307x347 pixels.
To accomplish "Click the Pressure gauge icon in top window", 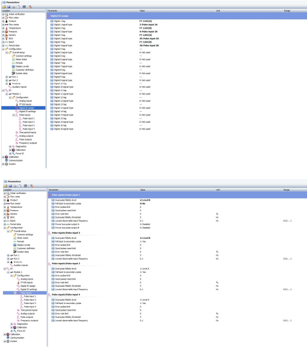I will 6,32.
